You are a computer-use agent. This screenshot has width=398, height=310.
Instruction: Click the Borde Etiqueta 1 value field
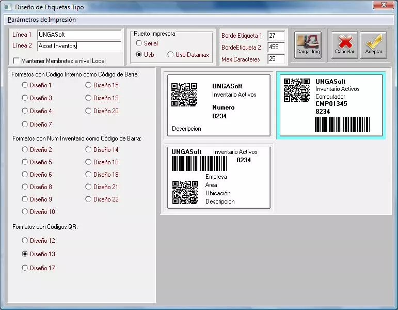(x=276, y=36)
